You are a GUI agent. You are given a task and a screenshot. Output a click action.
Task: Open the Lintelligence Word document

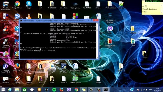[x=75, y=67]
